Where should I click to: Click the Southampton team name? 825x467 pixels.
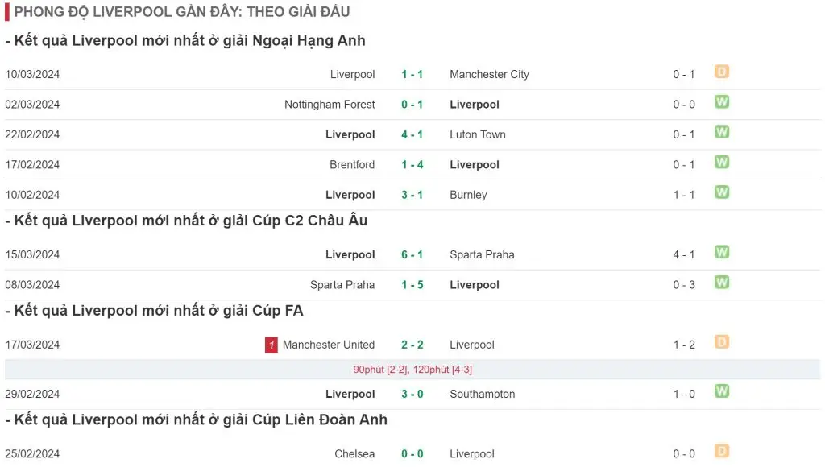[x=482, y=394]
